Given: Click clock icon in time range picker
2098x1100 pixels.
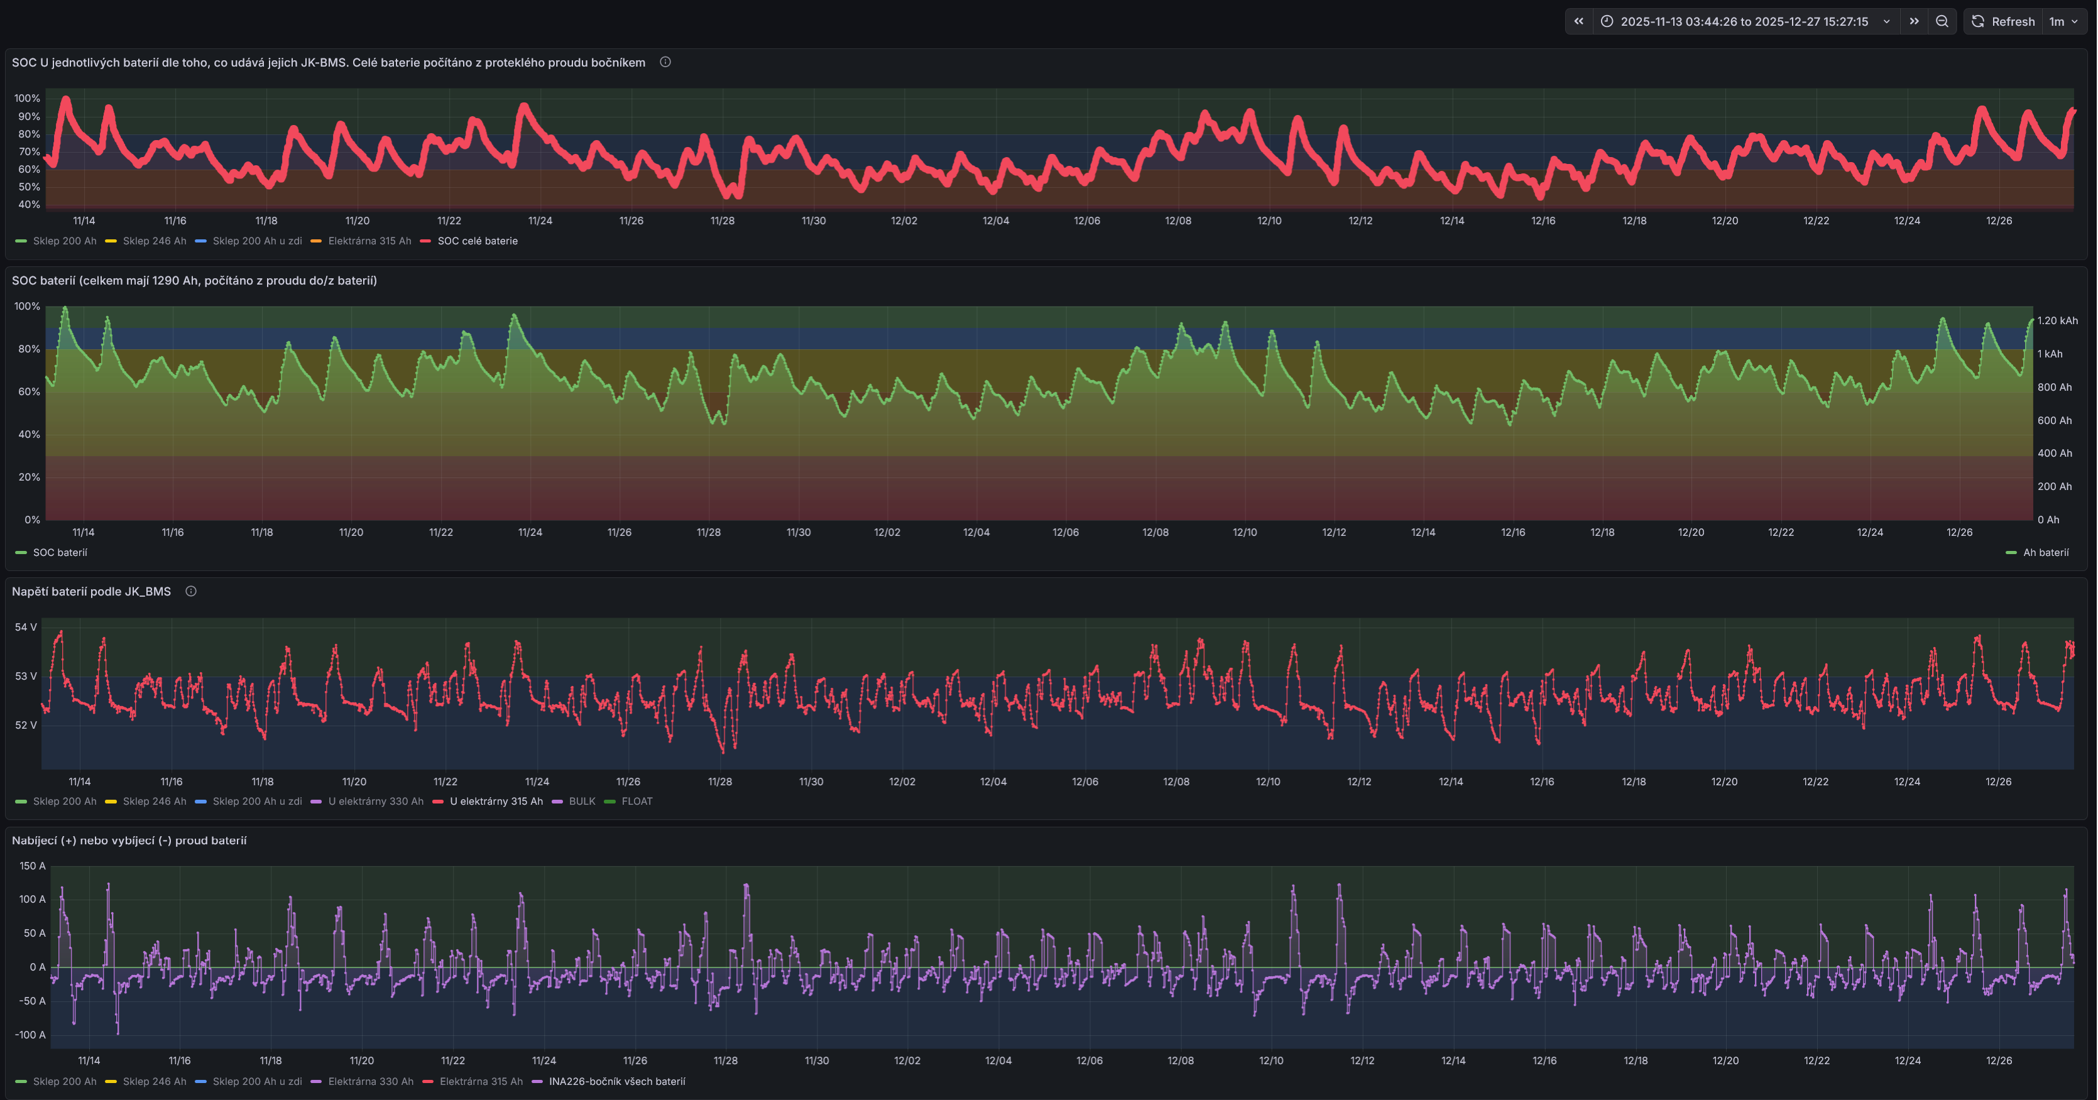Looking at the screenshot, I should click(1606, 22).
